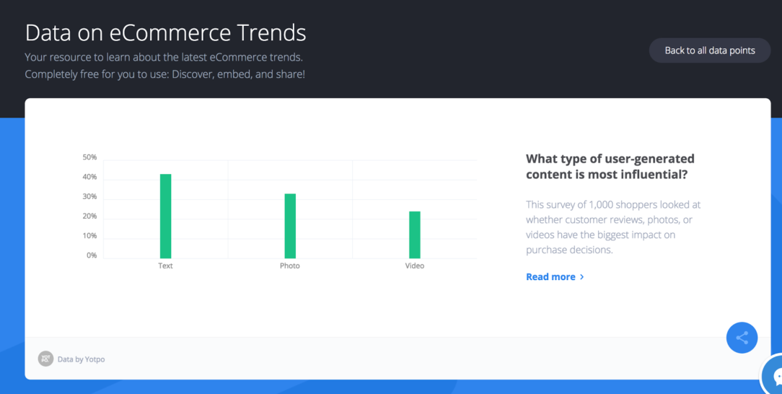Screen dimensions: 782x394
Task: Click the 30% y-axis label
Action: pos(89,196)
